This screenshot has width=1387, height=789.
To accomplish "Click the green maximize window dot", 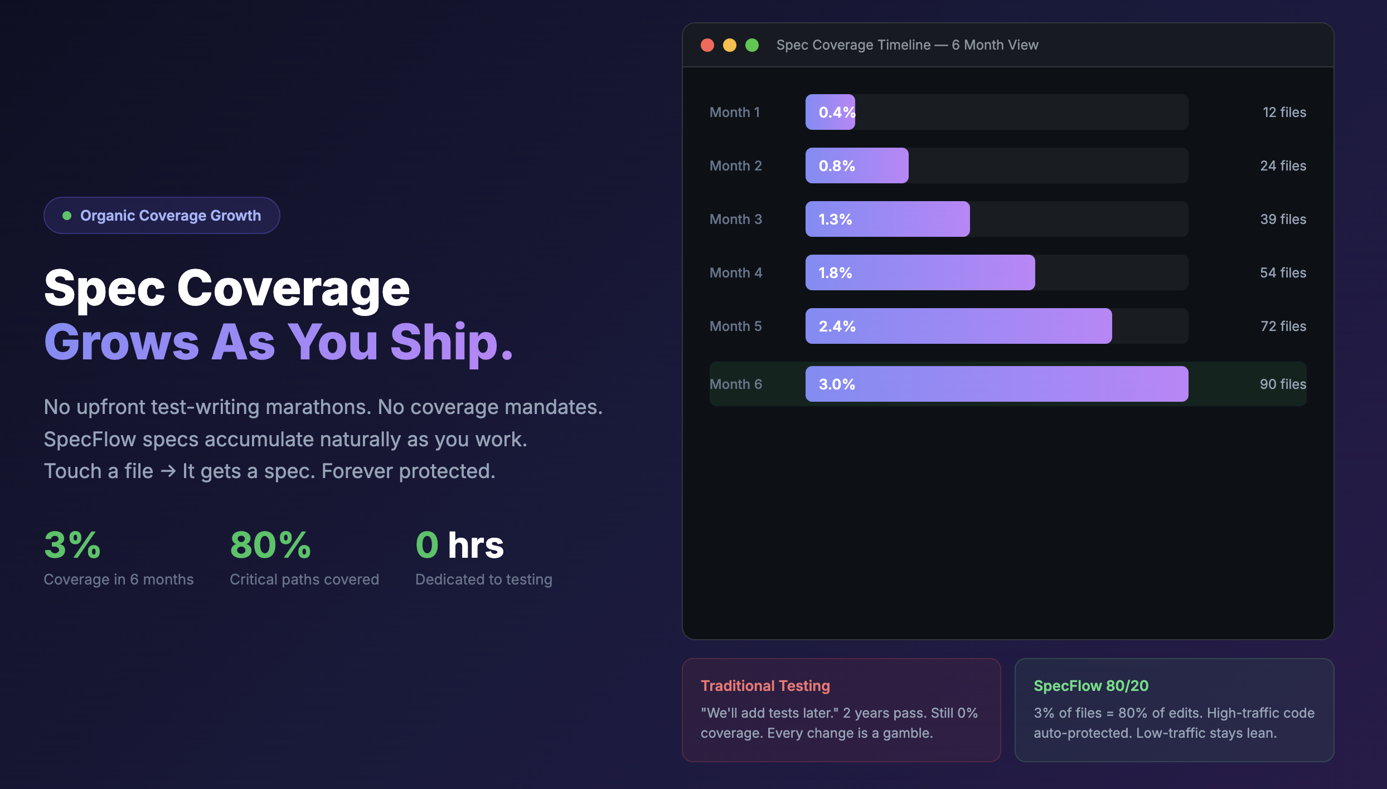I will (752, 45).
